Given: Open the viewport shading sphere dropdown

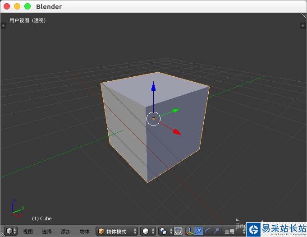Looking at the screenshot, I should tap(148, 231).
